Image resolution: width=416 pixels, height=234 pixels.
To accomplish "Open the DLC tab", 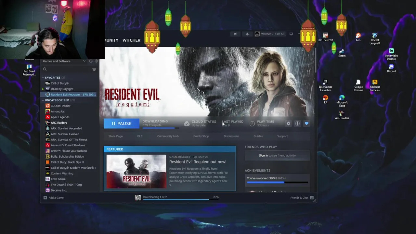I will click(x=140, y=136).
